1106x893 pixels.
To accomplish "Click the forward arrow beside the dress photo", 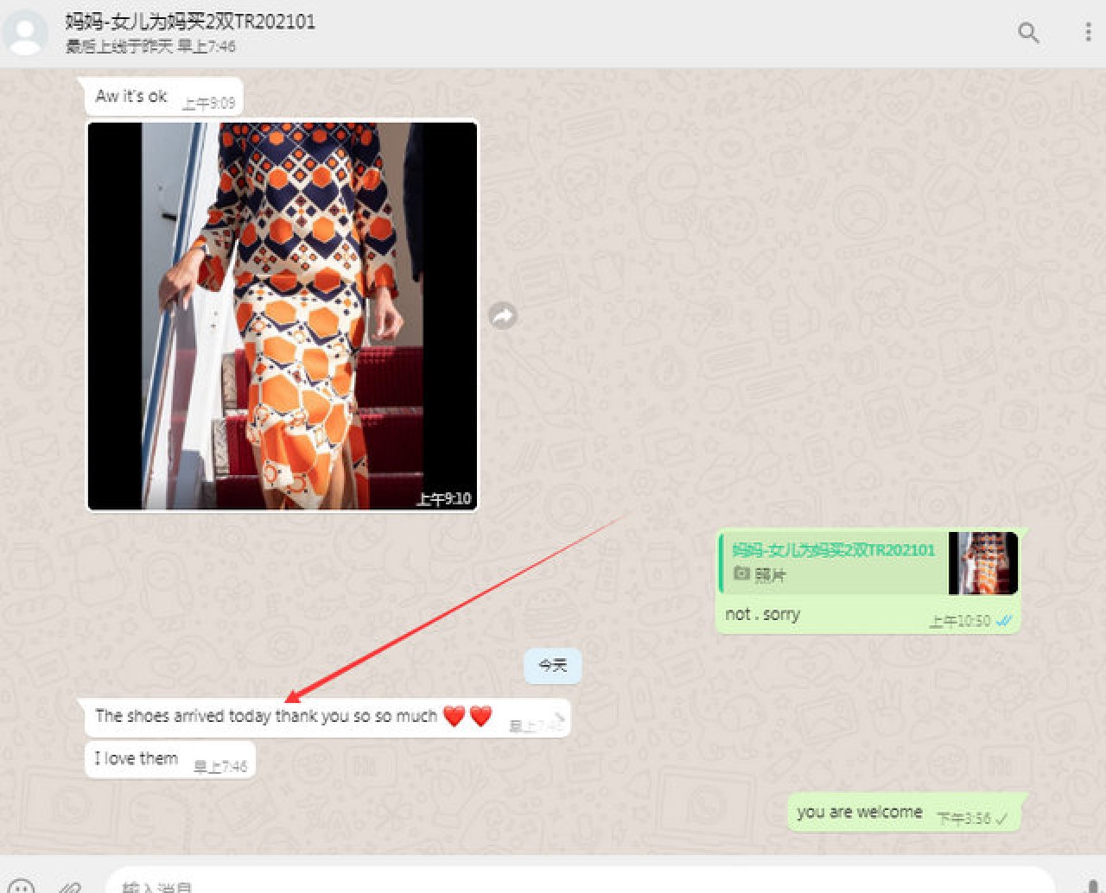I will coord(503,316).
